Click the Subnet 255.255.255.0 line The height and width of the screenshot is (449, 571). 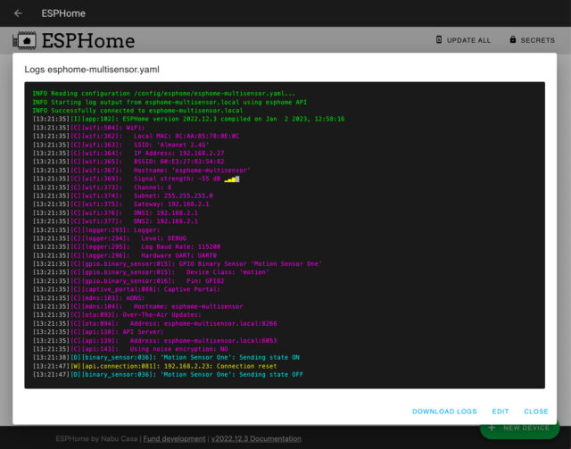pyautogui.click(x=123, y=195)
